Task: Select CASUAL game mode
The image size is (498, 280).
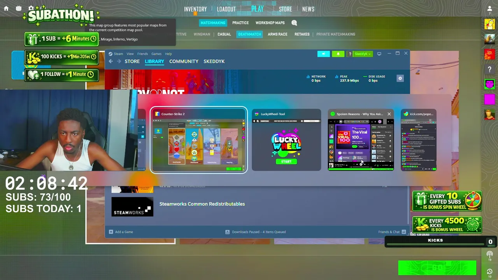Action: point(224,34)
